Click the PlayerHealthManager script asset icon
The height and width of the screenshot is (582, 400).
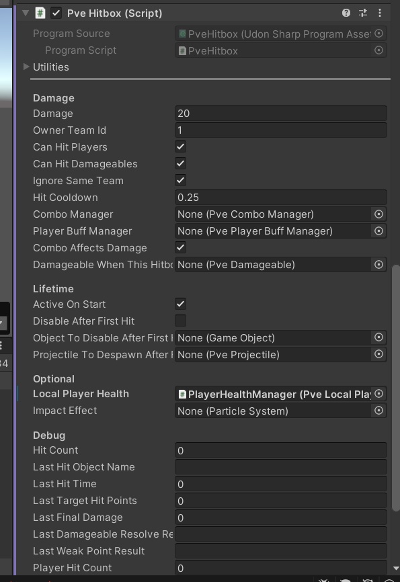pyautogui.click(x=182, y=394)
